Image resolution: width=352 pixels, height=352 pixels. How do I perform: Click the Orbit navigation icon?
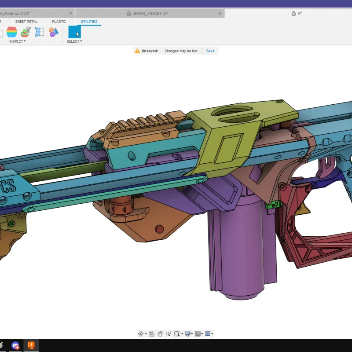141,334
